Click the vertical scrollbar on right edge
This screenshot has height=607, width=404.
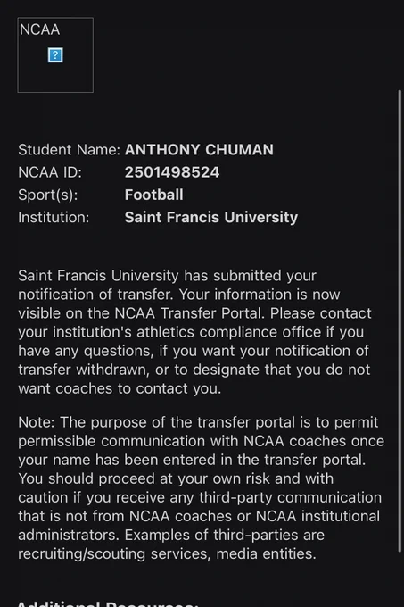400,320
